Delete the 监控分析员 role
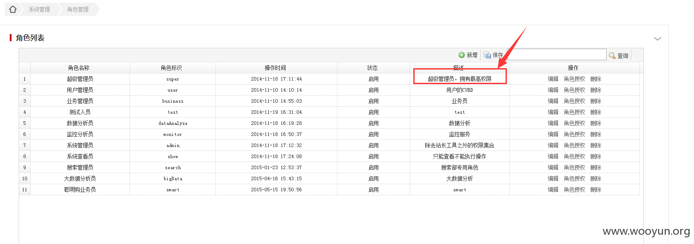Screen dimensions: 694x244 [596, 134]
